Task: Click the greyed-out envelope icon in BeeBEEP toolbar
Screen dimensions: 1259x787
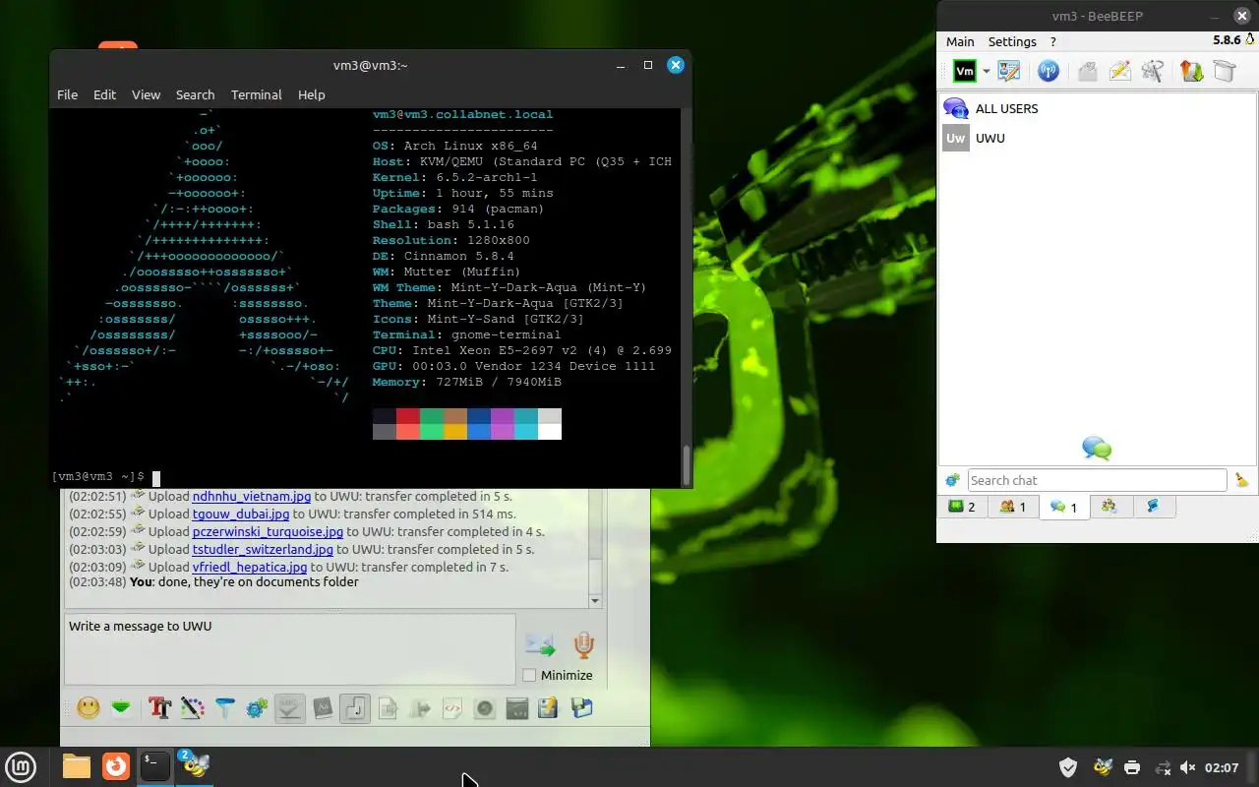Action: tap(1087, 71)
